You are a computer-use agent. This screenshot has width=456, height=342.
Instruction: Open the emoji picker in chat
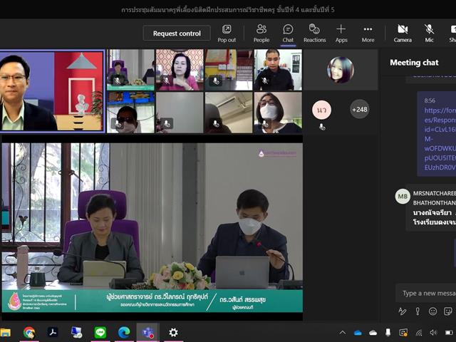click(x=432, y=311)
